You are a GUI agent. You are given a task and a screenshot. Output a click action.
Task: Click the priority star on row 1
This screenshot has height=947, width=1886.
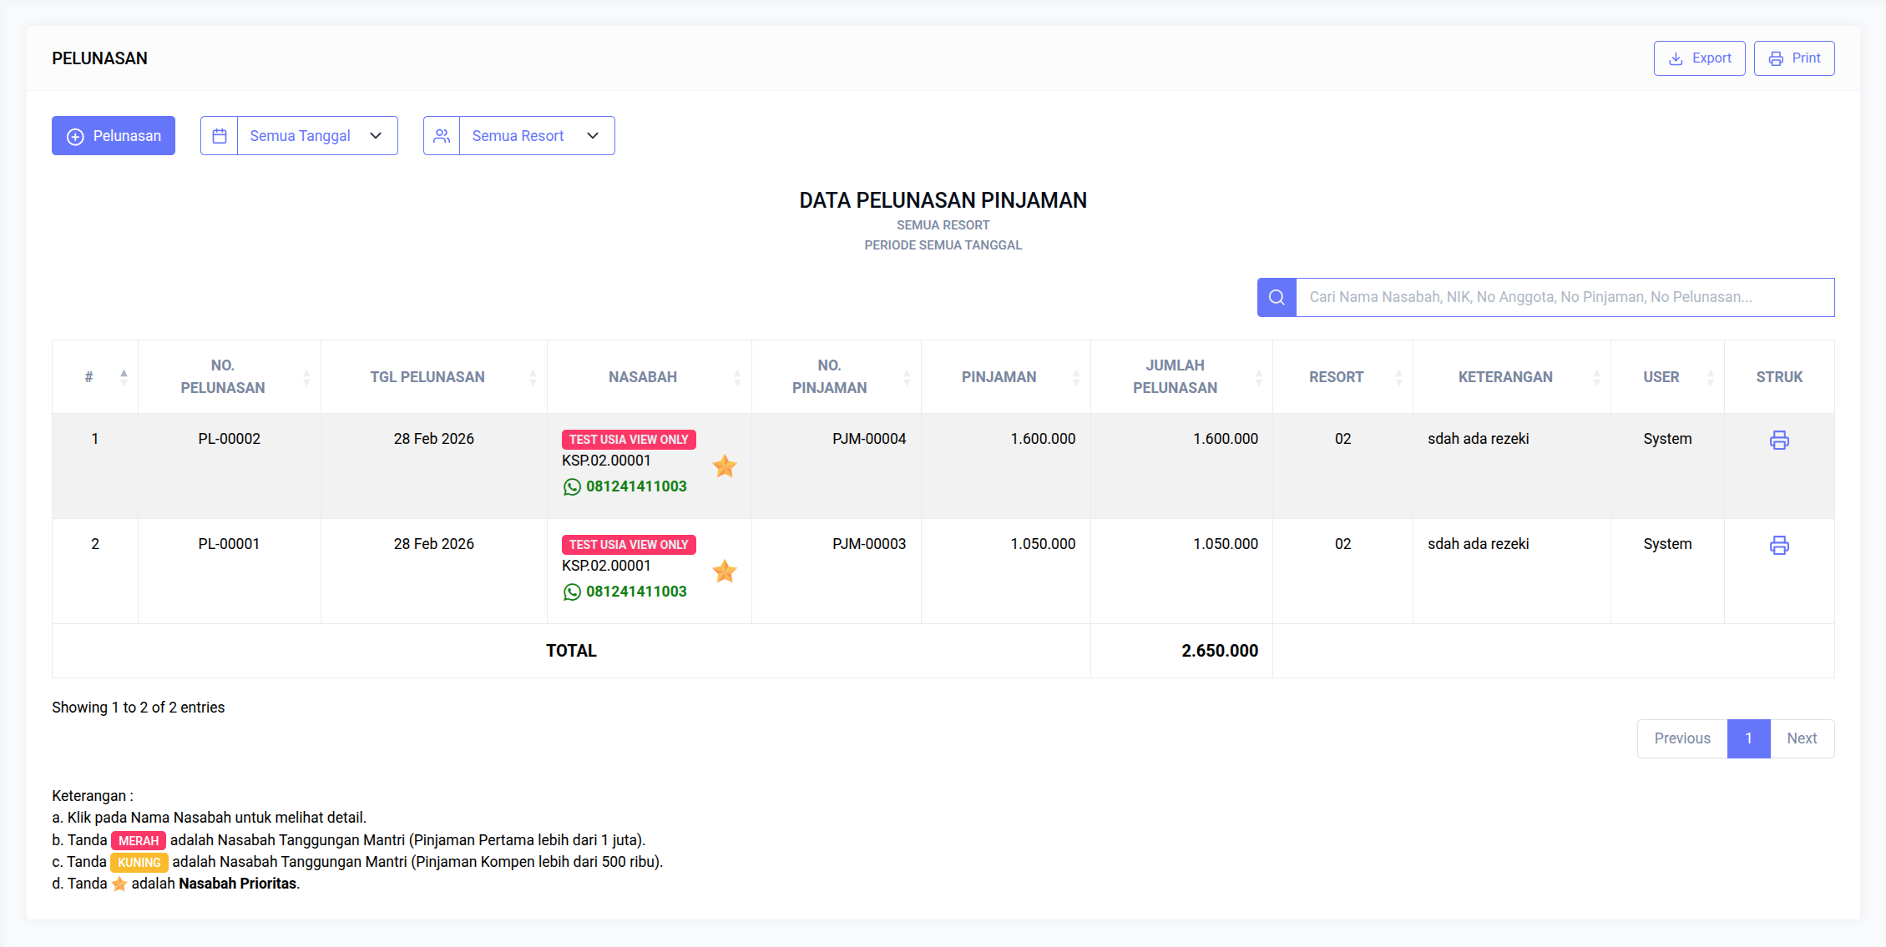coord(725,466)
